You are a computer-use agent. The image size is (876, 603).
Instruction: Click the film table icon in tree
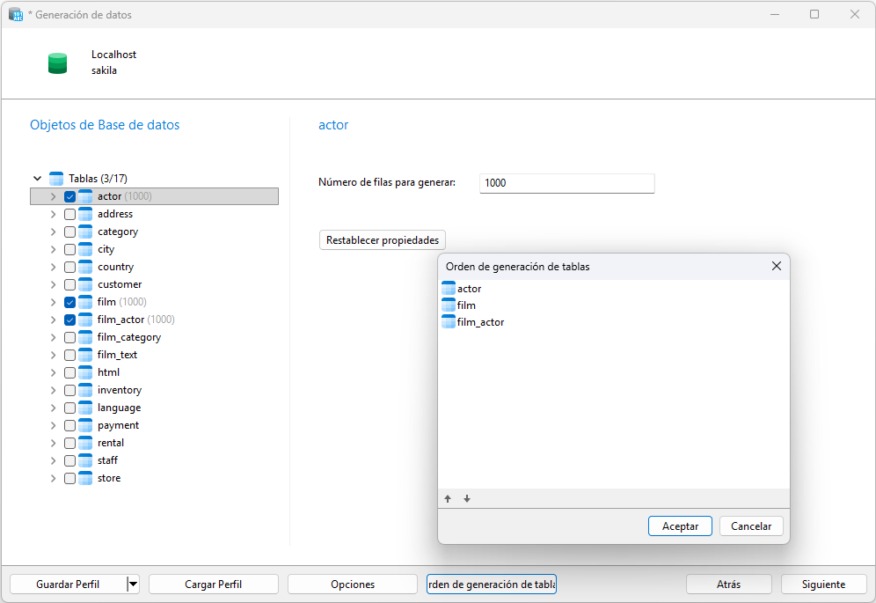pos(85,302)
